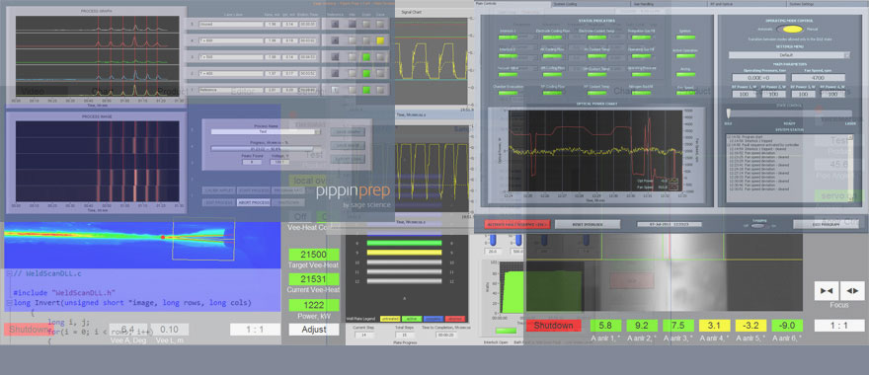Click the red 'aborted' well plate legend box
This screenshot has width=869, height=375.
[455, 319]
